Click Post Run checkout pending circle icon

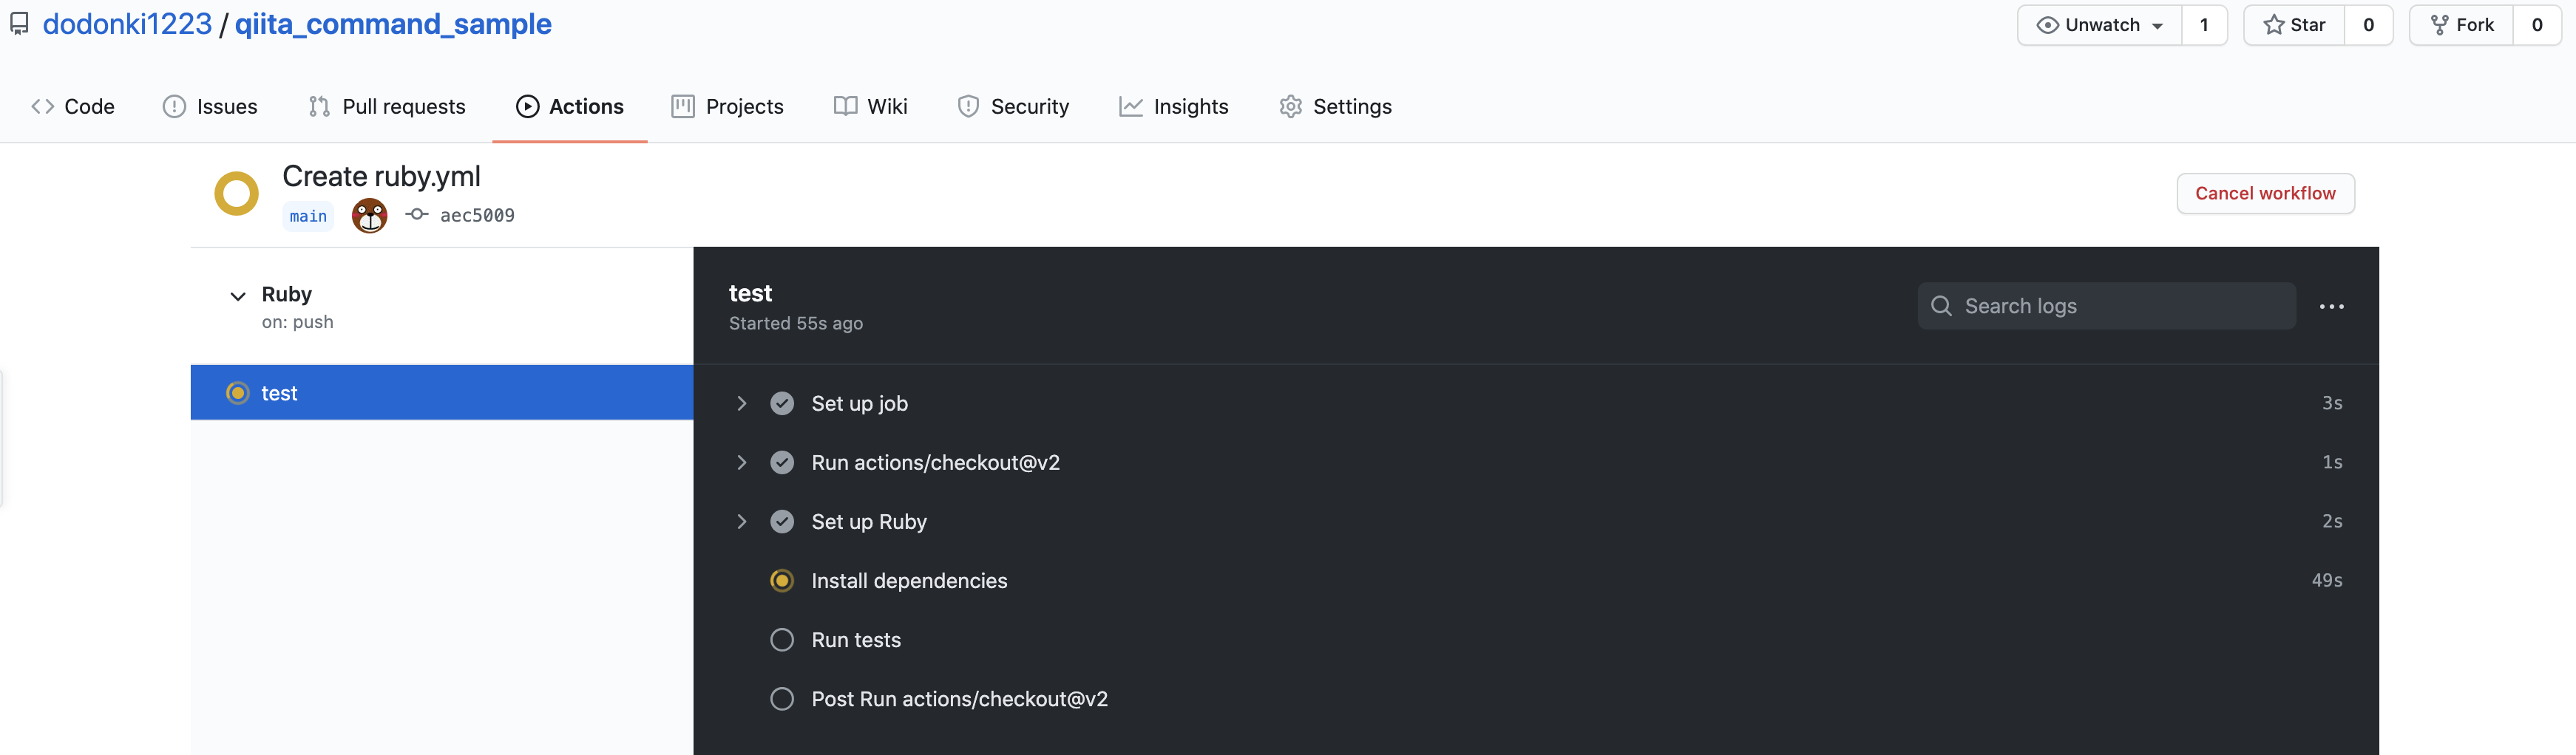[x=782, y=699]
